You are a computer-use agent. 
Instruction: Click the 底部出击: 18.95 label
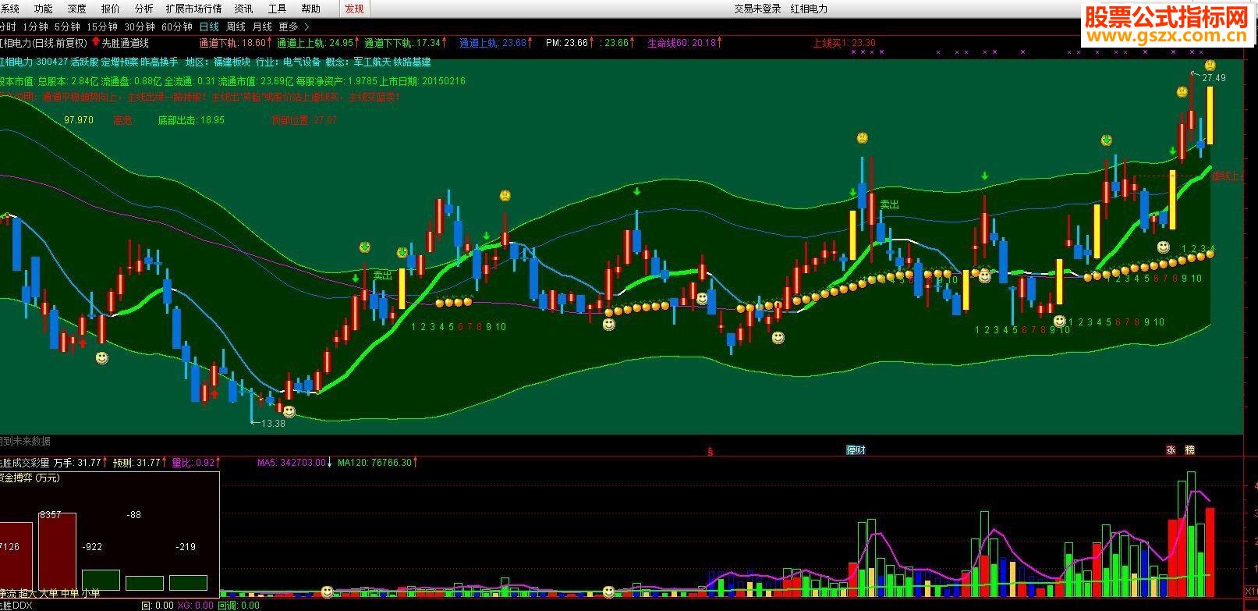(x=191, y=120)
